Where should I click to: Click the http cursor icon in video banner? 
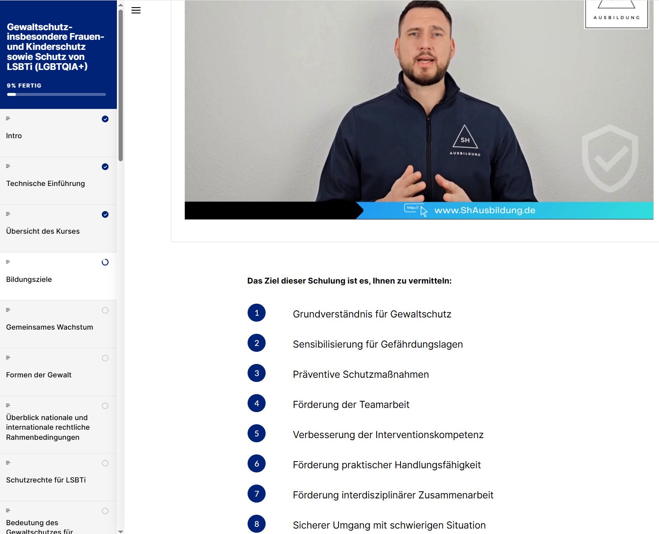click(x=416, y=209)
